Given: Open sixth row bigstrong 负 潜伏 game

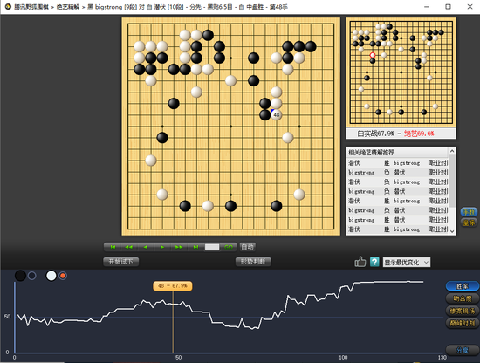Looking at the screenshot, I should coord(398,210).
